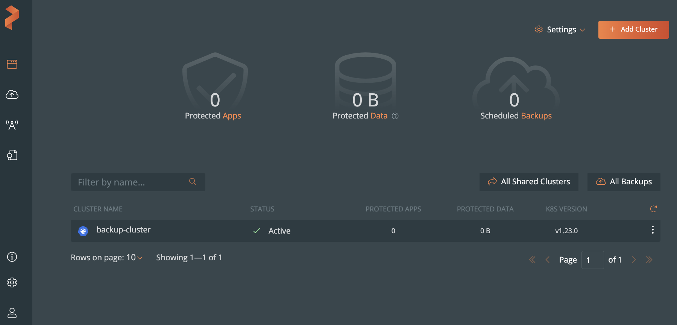The height and width of the screenshot is (325, 677).
Task: Click the Portworx logo in sidebar
Action: click(x=12, y=17)
